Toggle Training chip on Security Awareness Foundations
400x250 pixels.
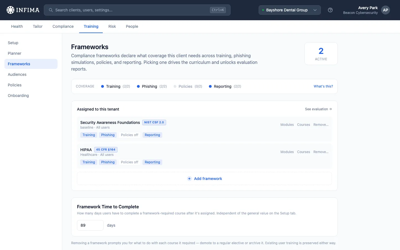(x=89, y=135)
